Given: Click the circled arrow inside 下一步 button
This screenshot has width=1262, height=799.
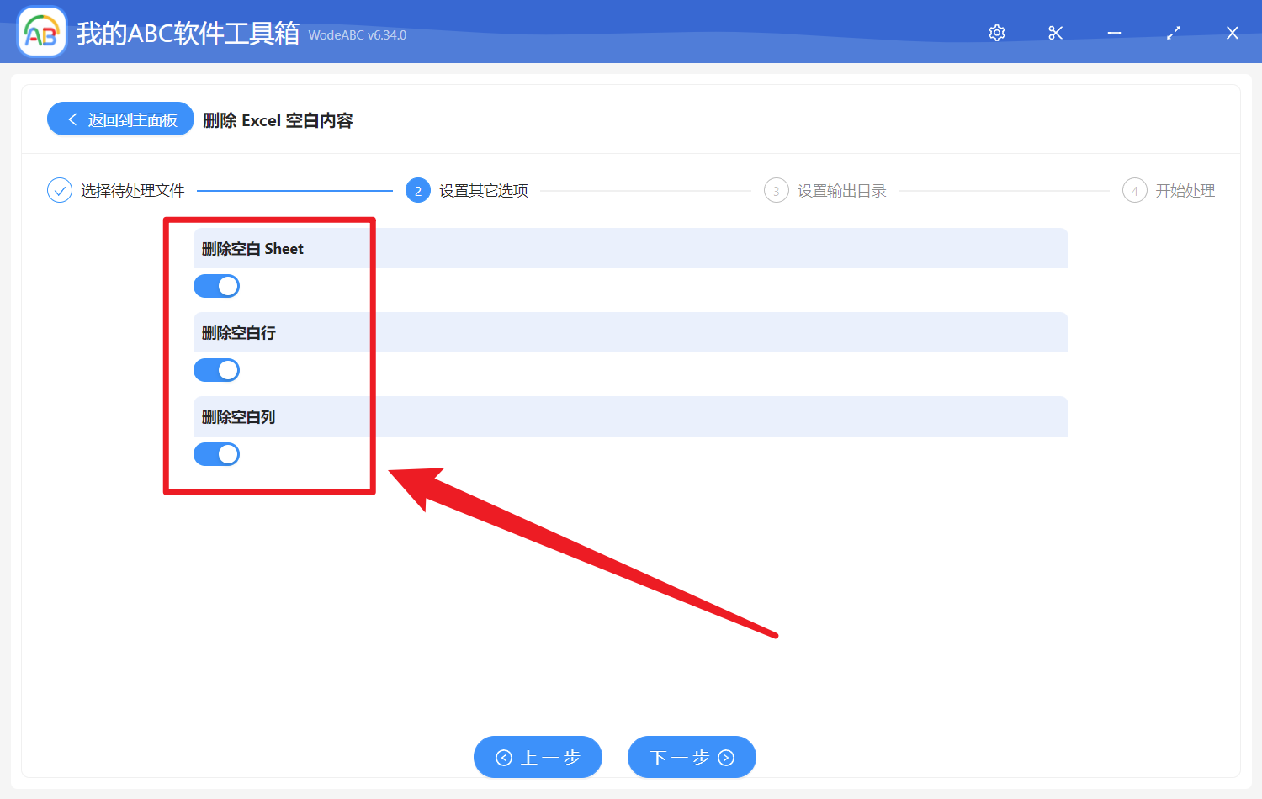Looking at the screenshot, I should click(725, 757).
